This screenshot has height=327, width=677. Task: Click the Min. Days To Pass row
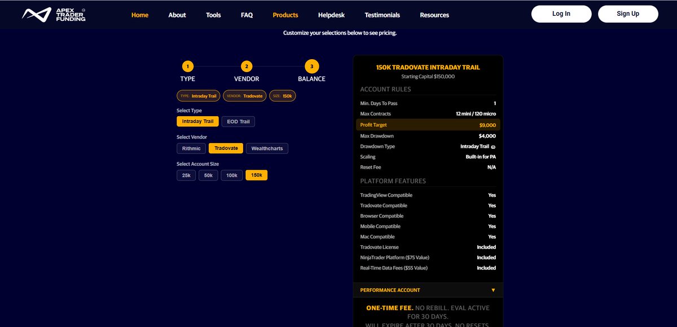[x=428, y=103]
